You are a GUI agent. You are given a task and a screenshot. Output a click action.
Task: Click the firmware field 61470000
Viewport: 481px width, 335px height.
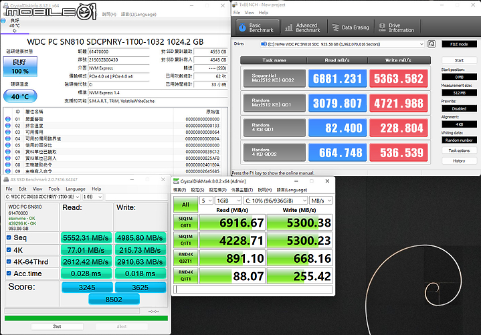point(118,51)
